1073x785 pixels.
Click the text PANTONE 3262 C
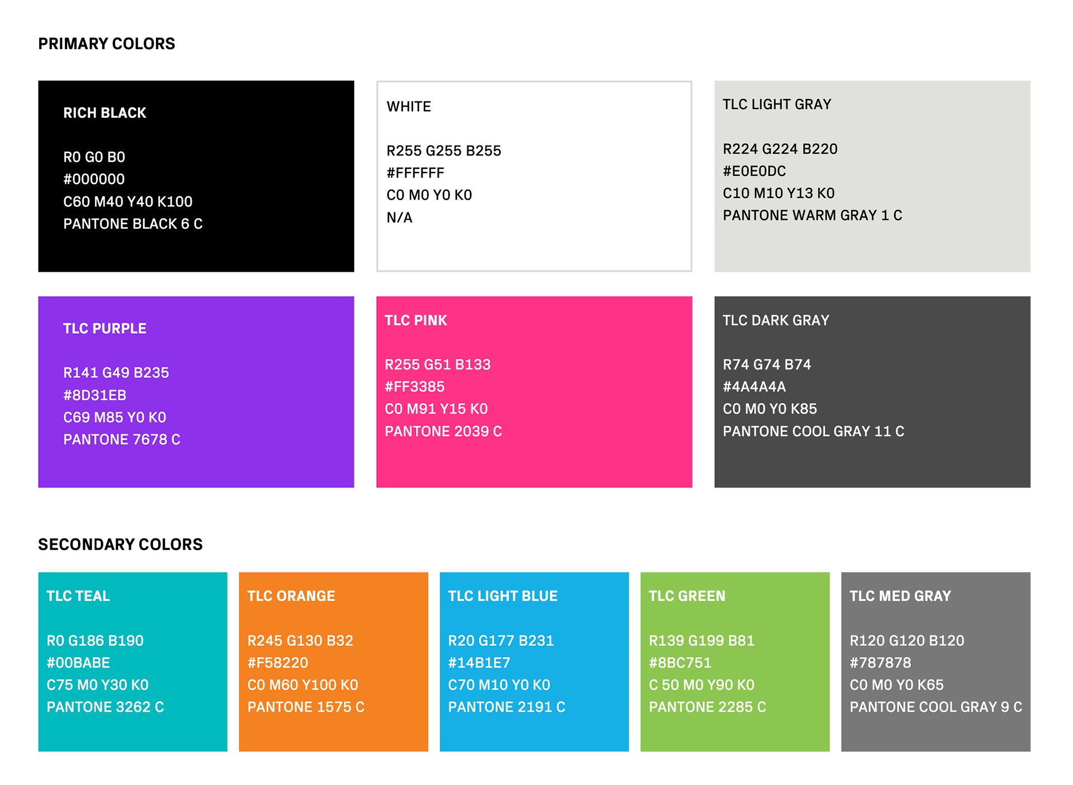(x=105, y=707)
